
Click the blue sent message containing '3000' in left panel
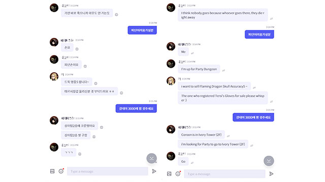click(x=136, y=108)
